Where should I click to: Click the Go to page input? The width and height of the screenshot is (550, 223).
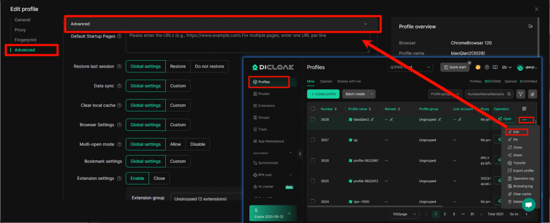[526, 214]
